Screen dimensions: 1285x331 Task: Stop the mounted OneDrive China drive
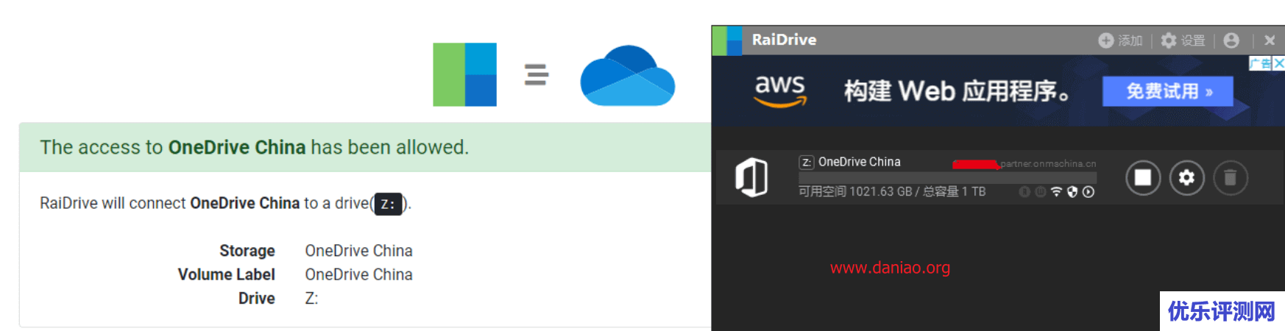tap(1143, 178)
